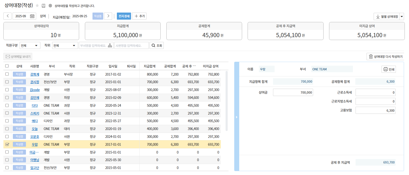Viewport: 409px width, 175px height.
Task: Sort by 지급합계 column header
Action: point(150,66)
